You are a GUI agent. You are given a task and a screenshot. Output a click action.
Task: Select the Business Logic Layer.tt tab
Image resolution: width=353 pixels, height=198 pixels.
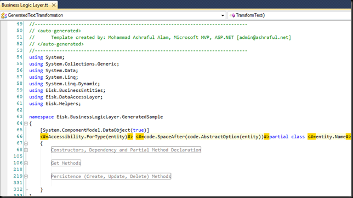click(25, 5)
